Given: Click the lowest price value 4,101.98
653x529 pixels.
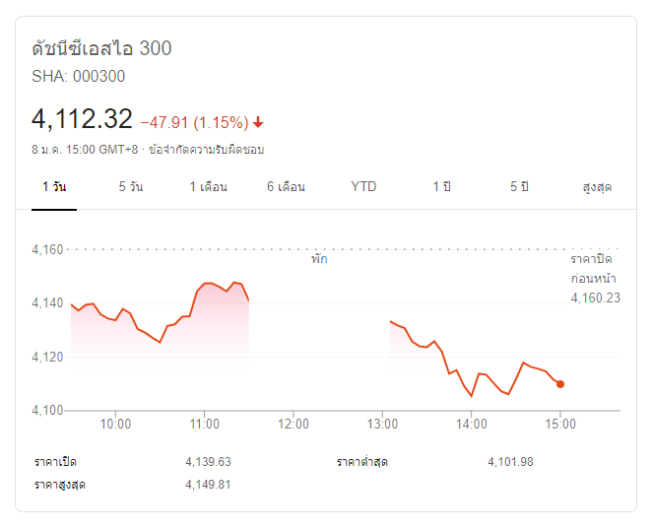Looking at the screenshot, I should click(x=510, y=462).
